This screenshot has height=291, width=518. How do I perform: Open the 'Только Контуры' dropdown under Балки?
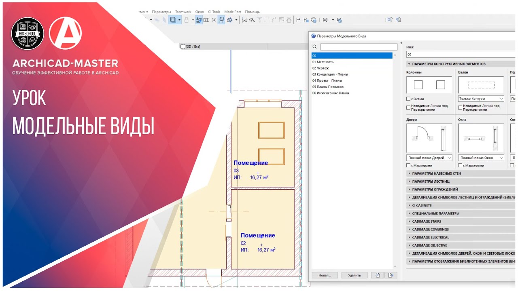481,99
